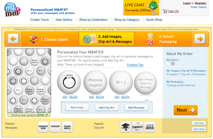
Task: Pick the Class of 2015 clip-art
Action: coord(149,127)
